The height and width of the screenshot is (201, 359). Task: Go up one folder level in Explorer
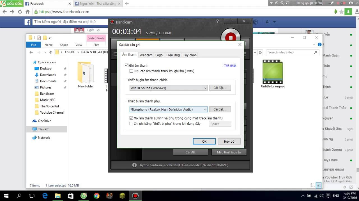pos(50,52)
